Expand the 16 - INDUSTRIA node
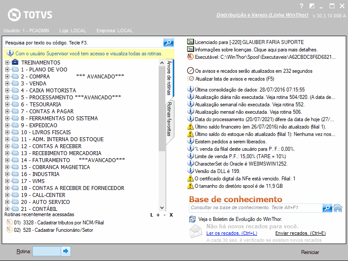 point(7,174)
